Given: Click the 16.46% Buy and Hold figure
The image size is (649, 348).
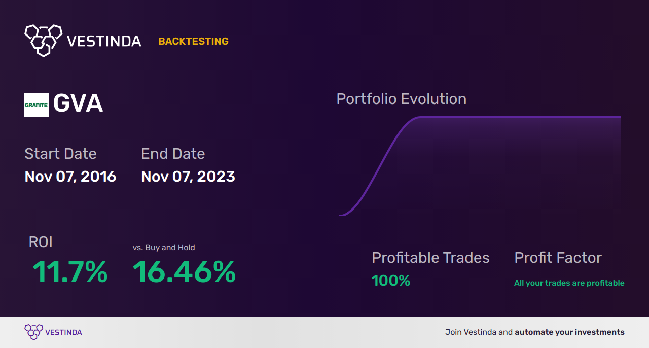Looking at the screenshot, I should 184,272.
